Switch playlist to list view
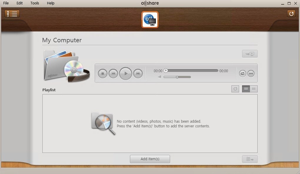Viewport: 300px width, 174px height. pos(246,89)
